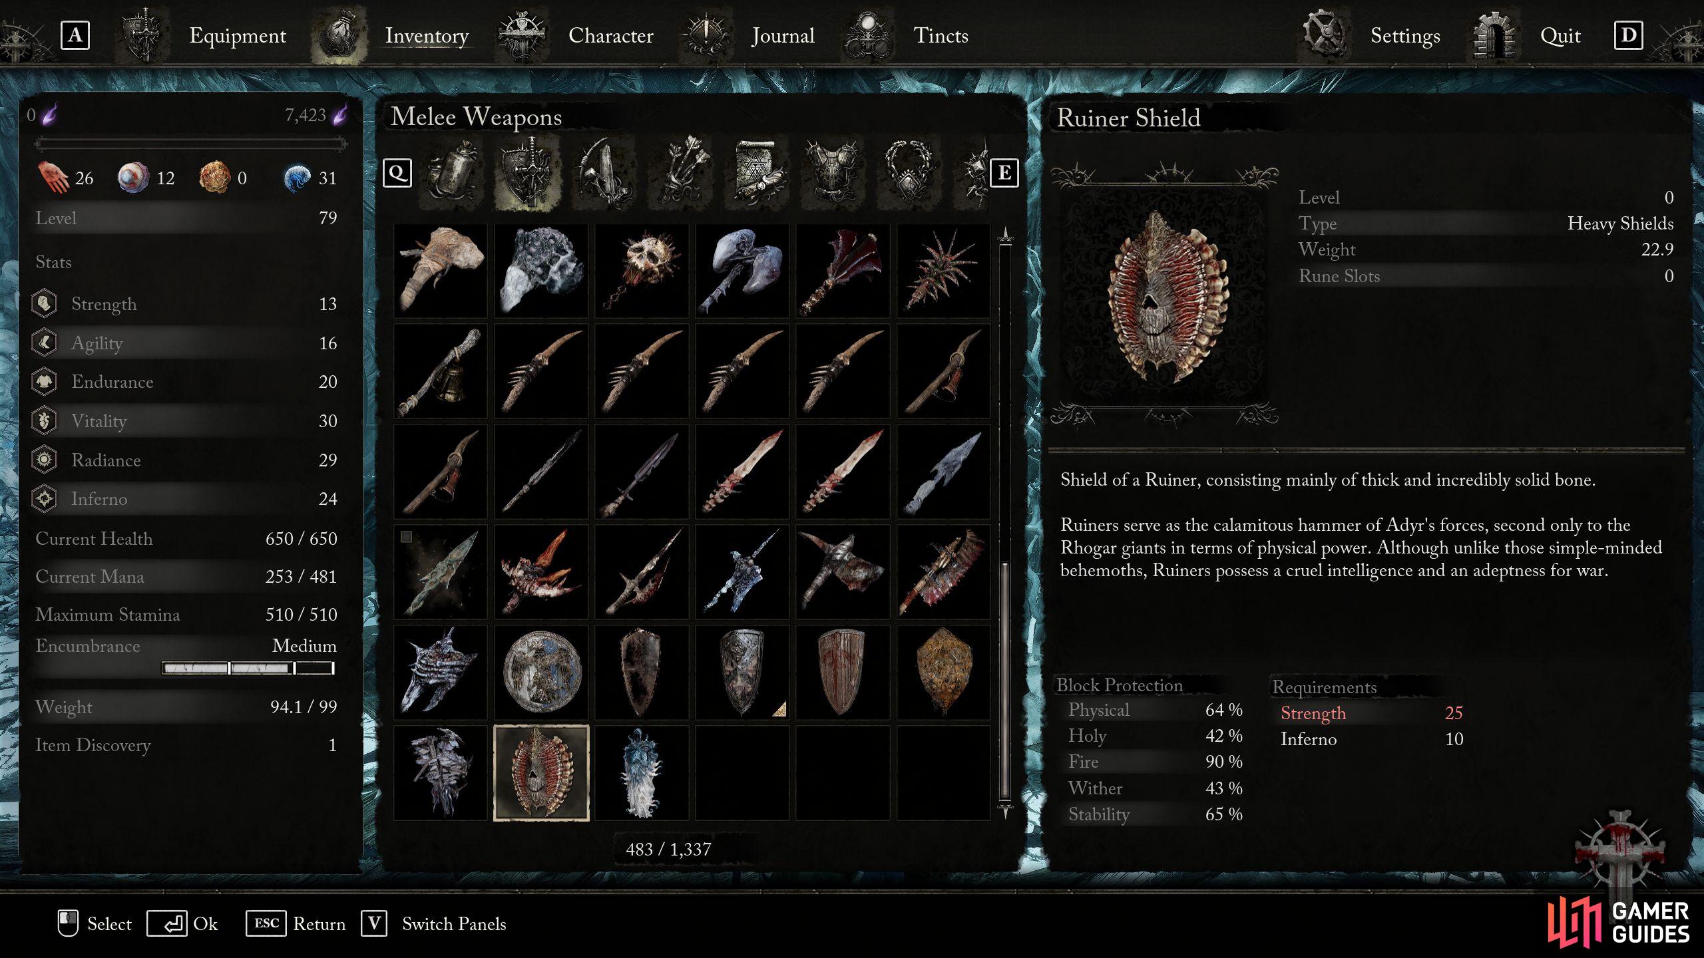Viewport: 1704px width, 958px height.
Task: Click the inventory scrollbar up arrow
Action: 1005,234
